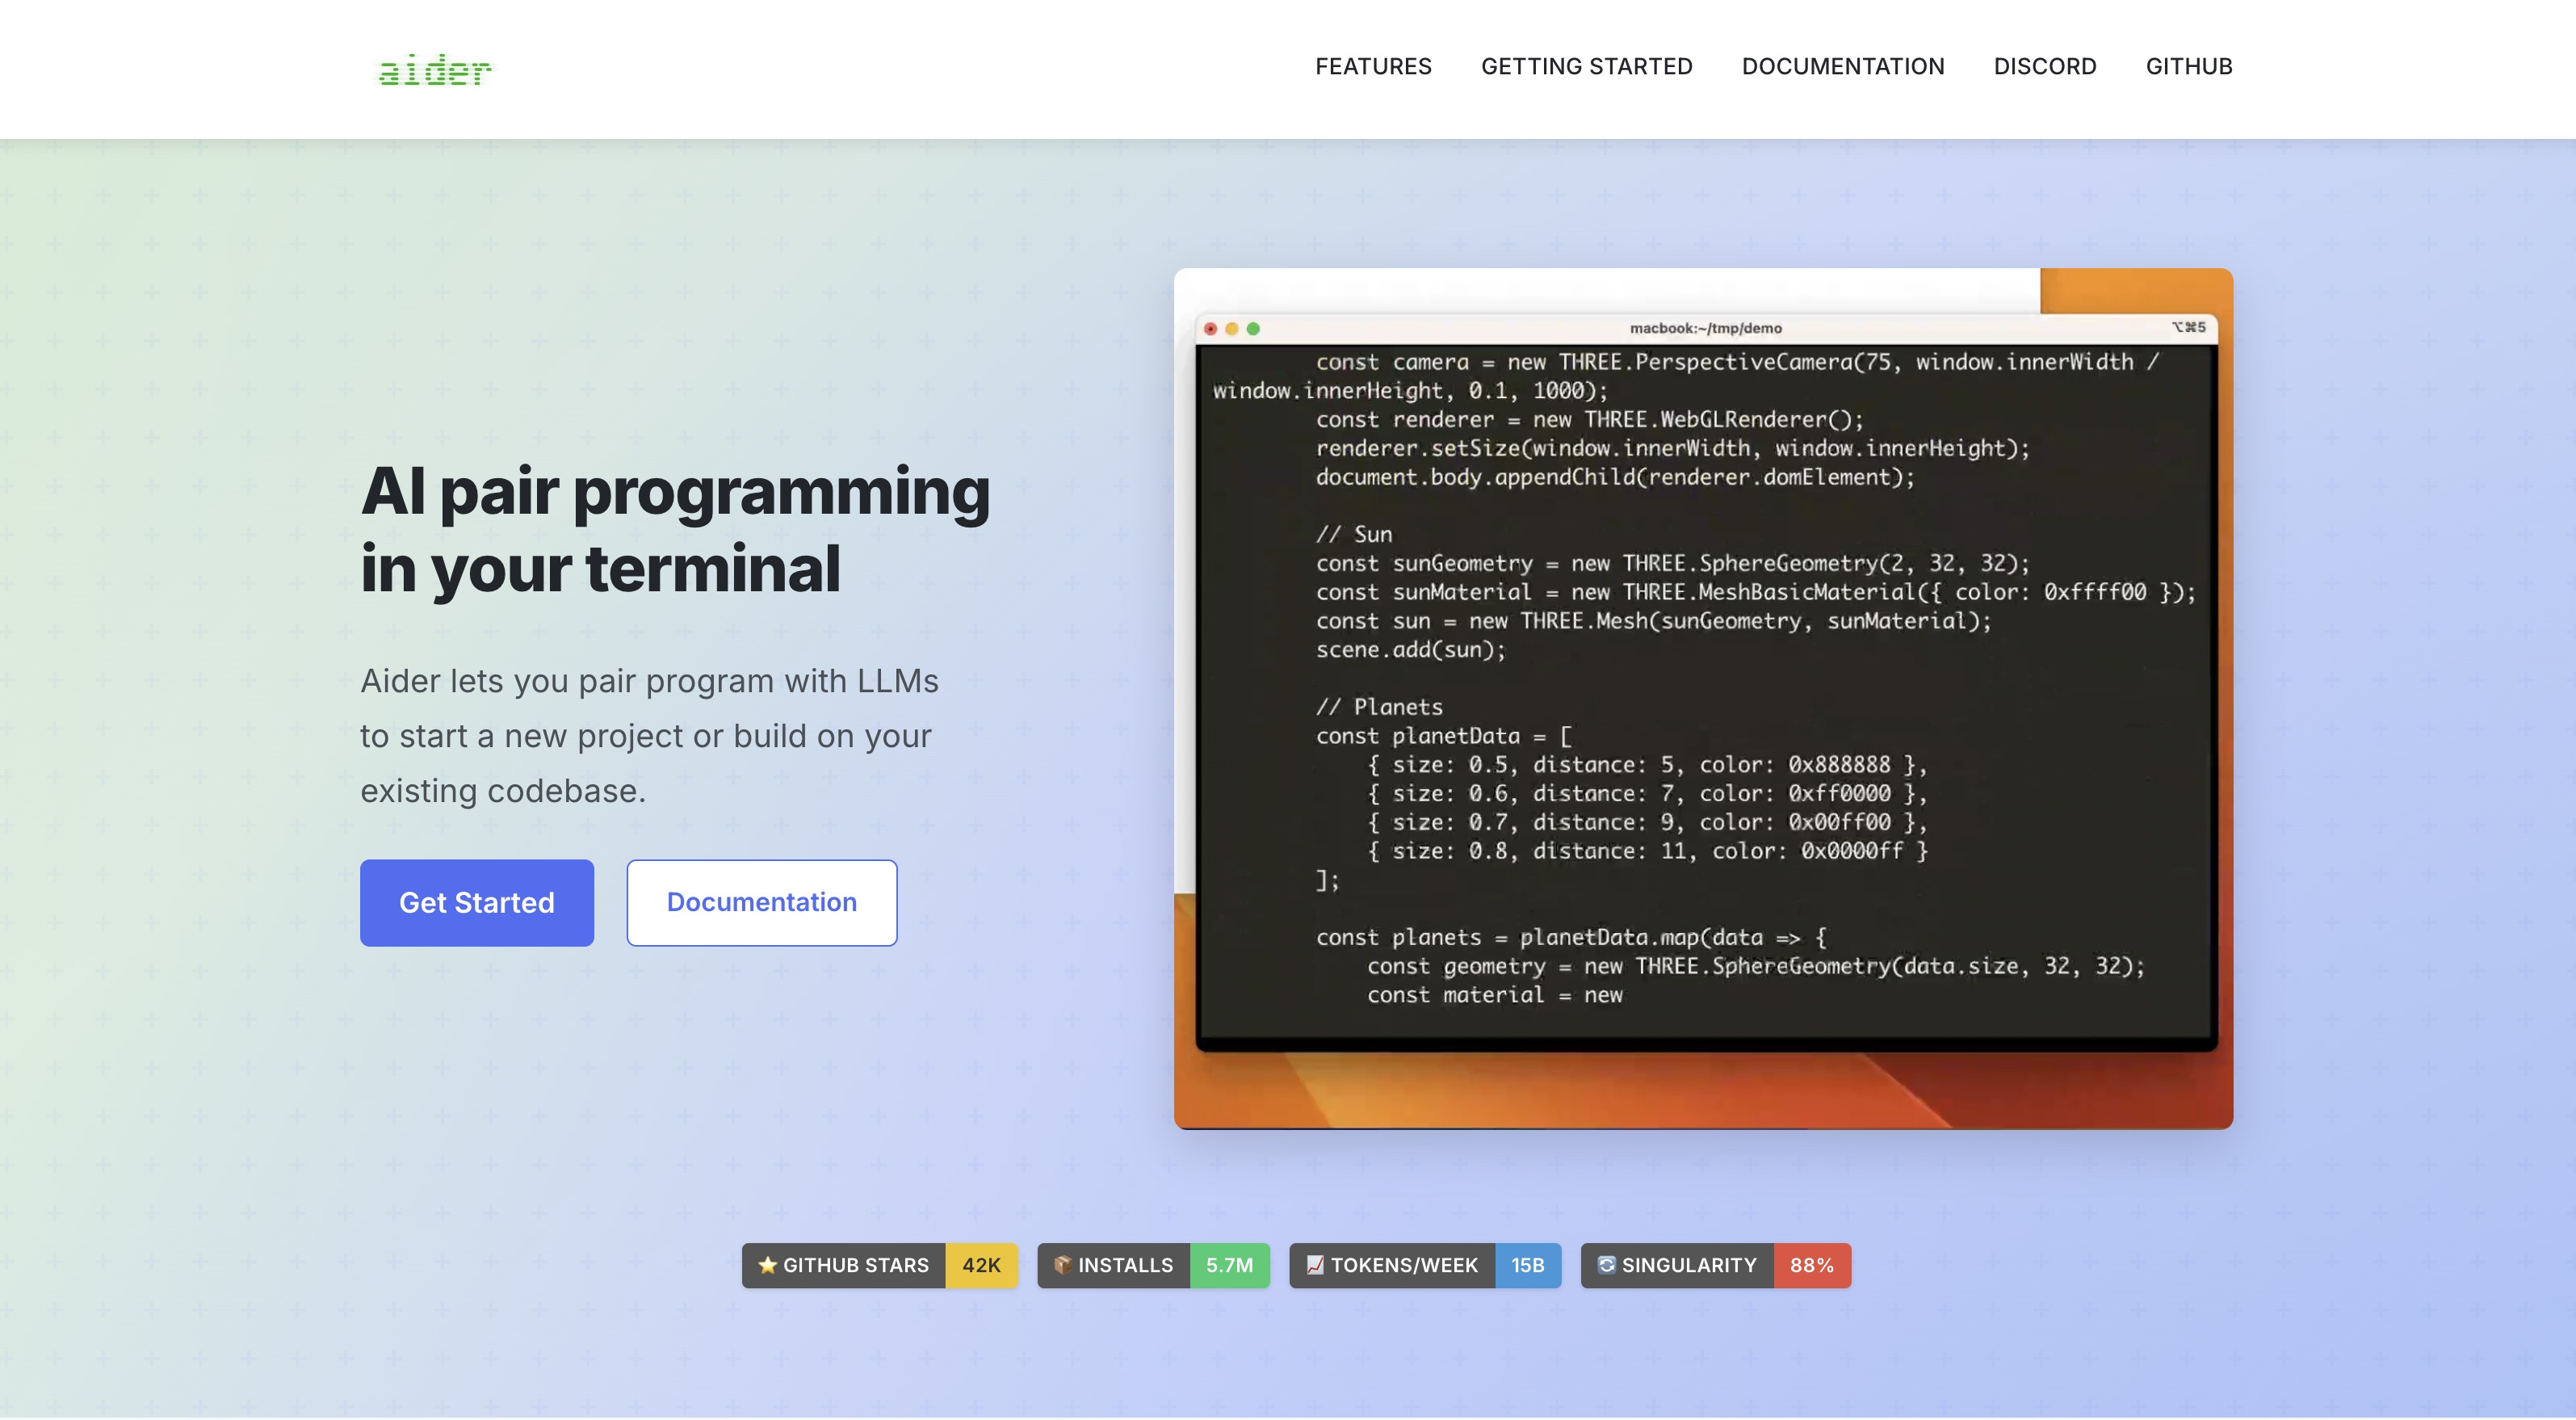Click the chart icon in the Tokens/Week badge

(1315, 1265)
